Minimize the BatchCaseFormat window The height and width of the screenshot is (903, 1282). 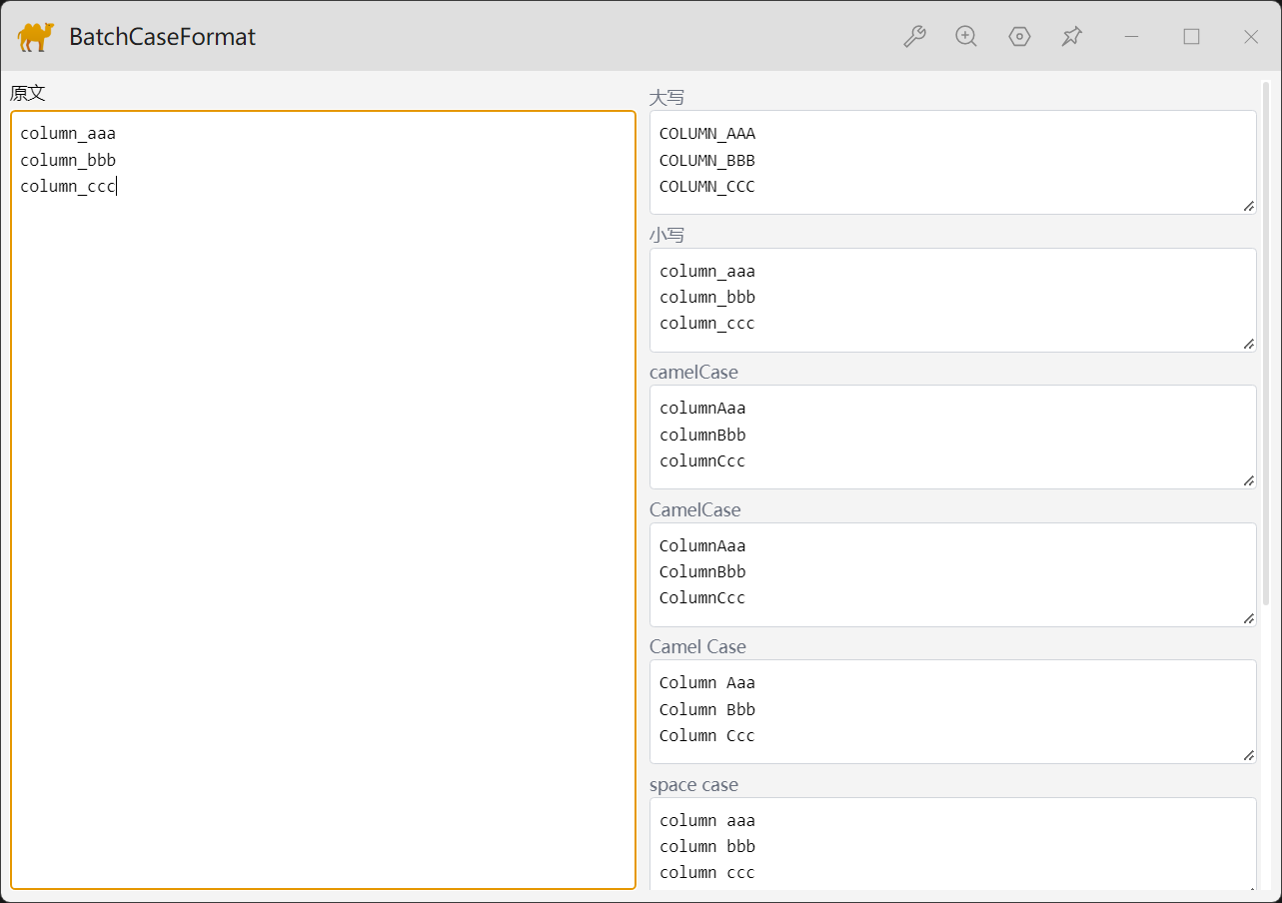[x=1132, y=37]
